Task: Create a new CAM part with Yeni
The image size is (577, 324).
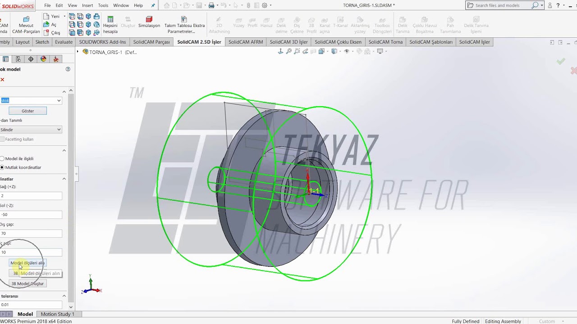Action: click(x=52, y=17)
